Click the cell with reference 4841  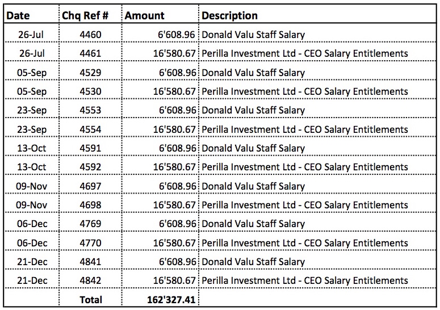91,262
